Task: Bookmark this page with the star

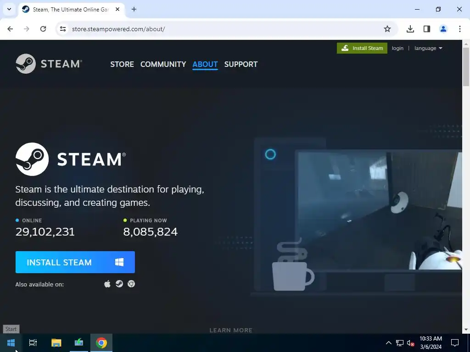Action: pyautogui.click(x=387, y=29)
